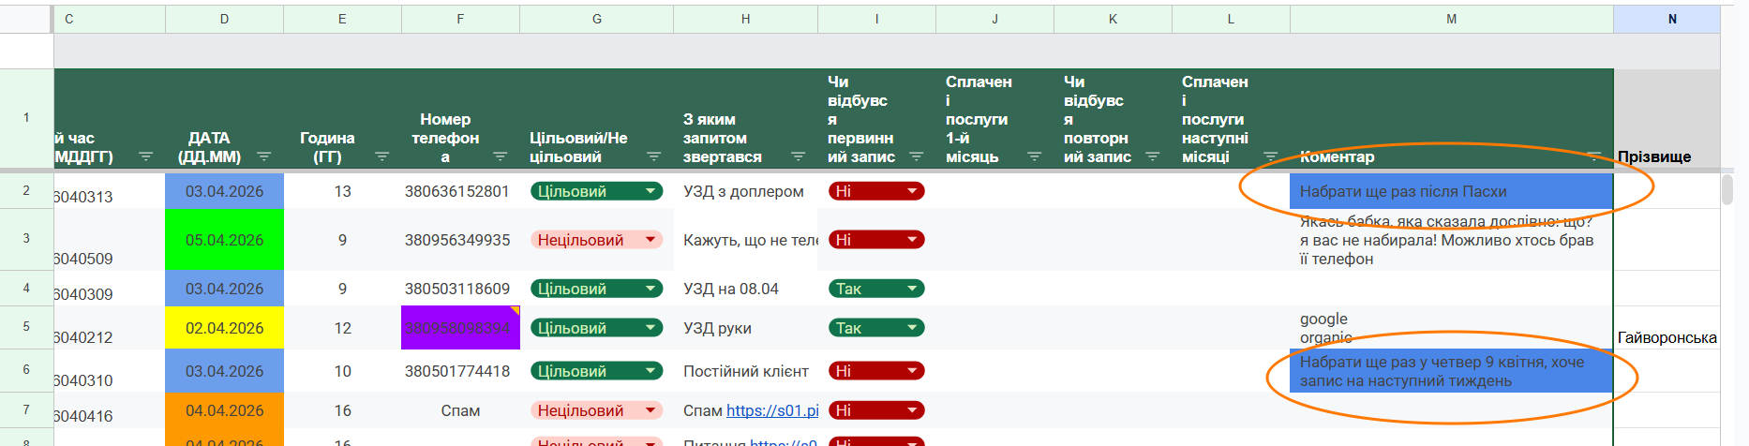The width and height of the screenshot is (1749, 446).
Task: Open Ні dropdown in row 2
Action: [x=912, y=191]
